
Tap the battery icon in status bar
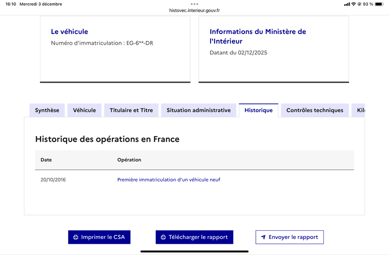click(379, 4)
